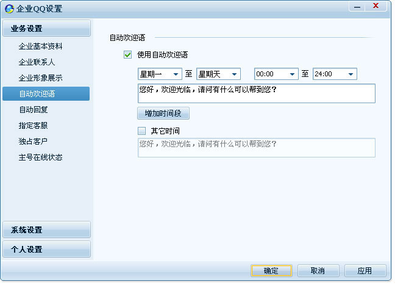This screenshot has width=395, height=285.
Task: Confirm settings with 确定 button
Action: 271,271
